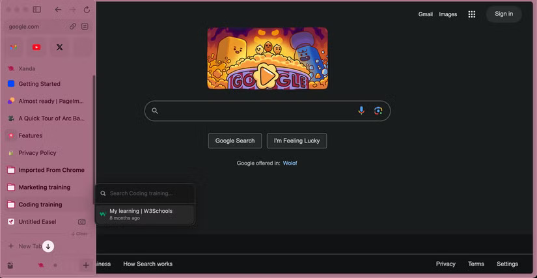Select the Xanda space title
This screenshot has width=537, height=278.
(x=27, y=68)
